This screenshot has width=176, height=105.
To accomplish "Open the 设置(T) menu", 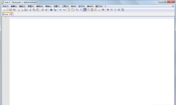I will pyautogui.click(x=57, y=6).
